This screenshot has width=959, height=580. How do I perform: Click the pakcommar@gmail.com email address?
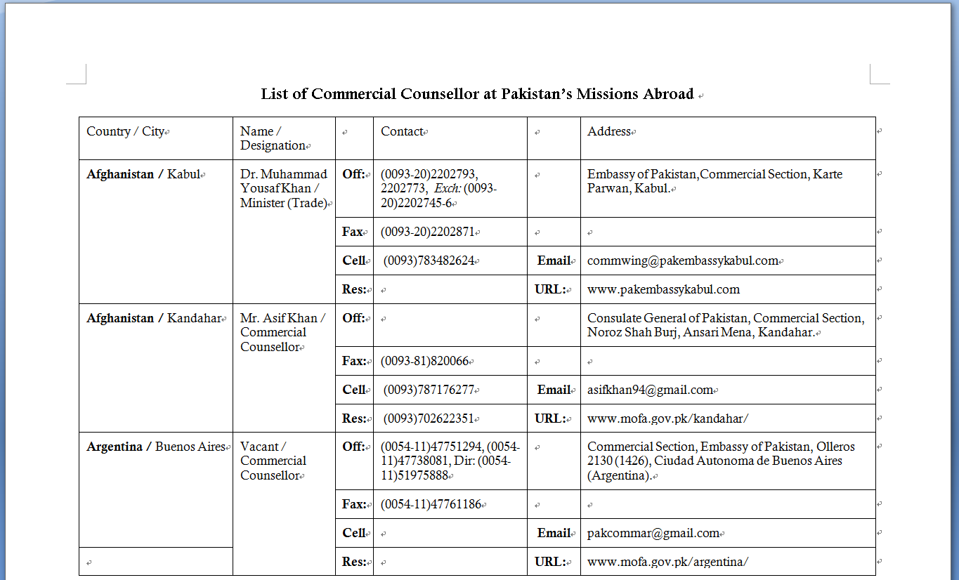point(653,533)
